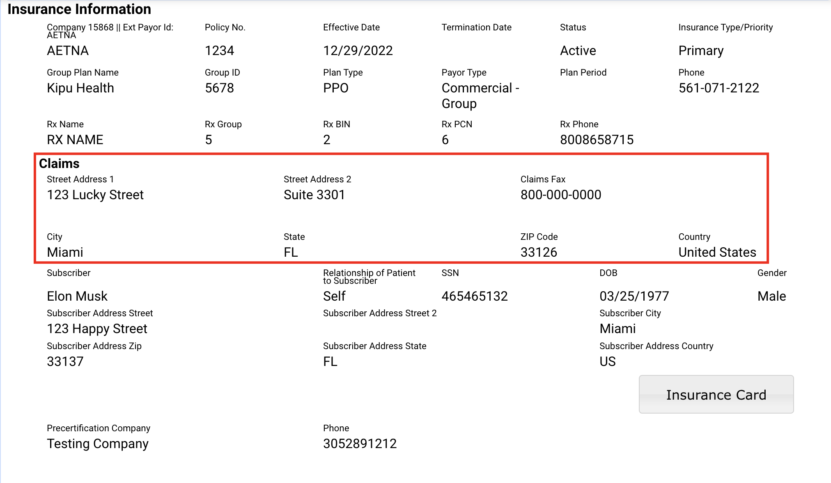Click the Commercial - Group payor type
Image resolution: width=831 pixels, height=483 pixels.
click(x=480, y=96)
